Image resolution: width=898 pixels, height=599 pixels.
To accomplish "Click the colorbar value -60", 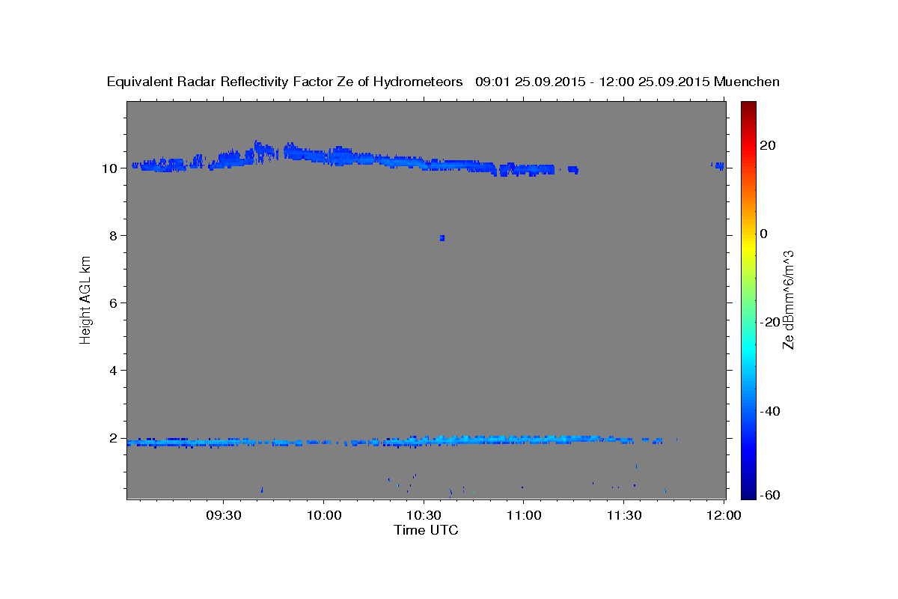I will 770,495.
